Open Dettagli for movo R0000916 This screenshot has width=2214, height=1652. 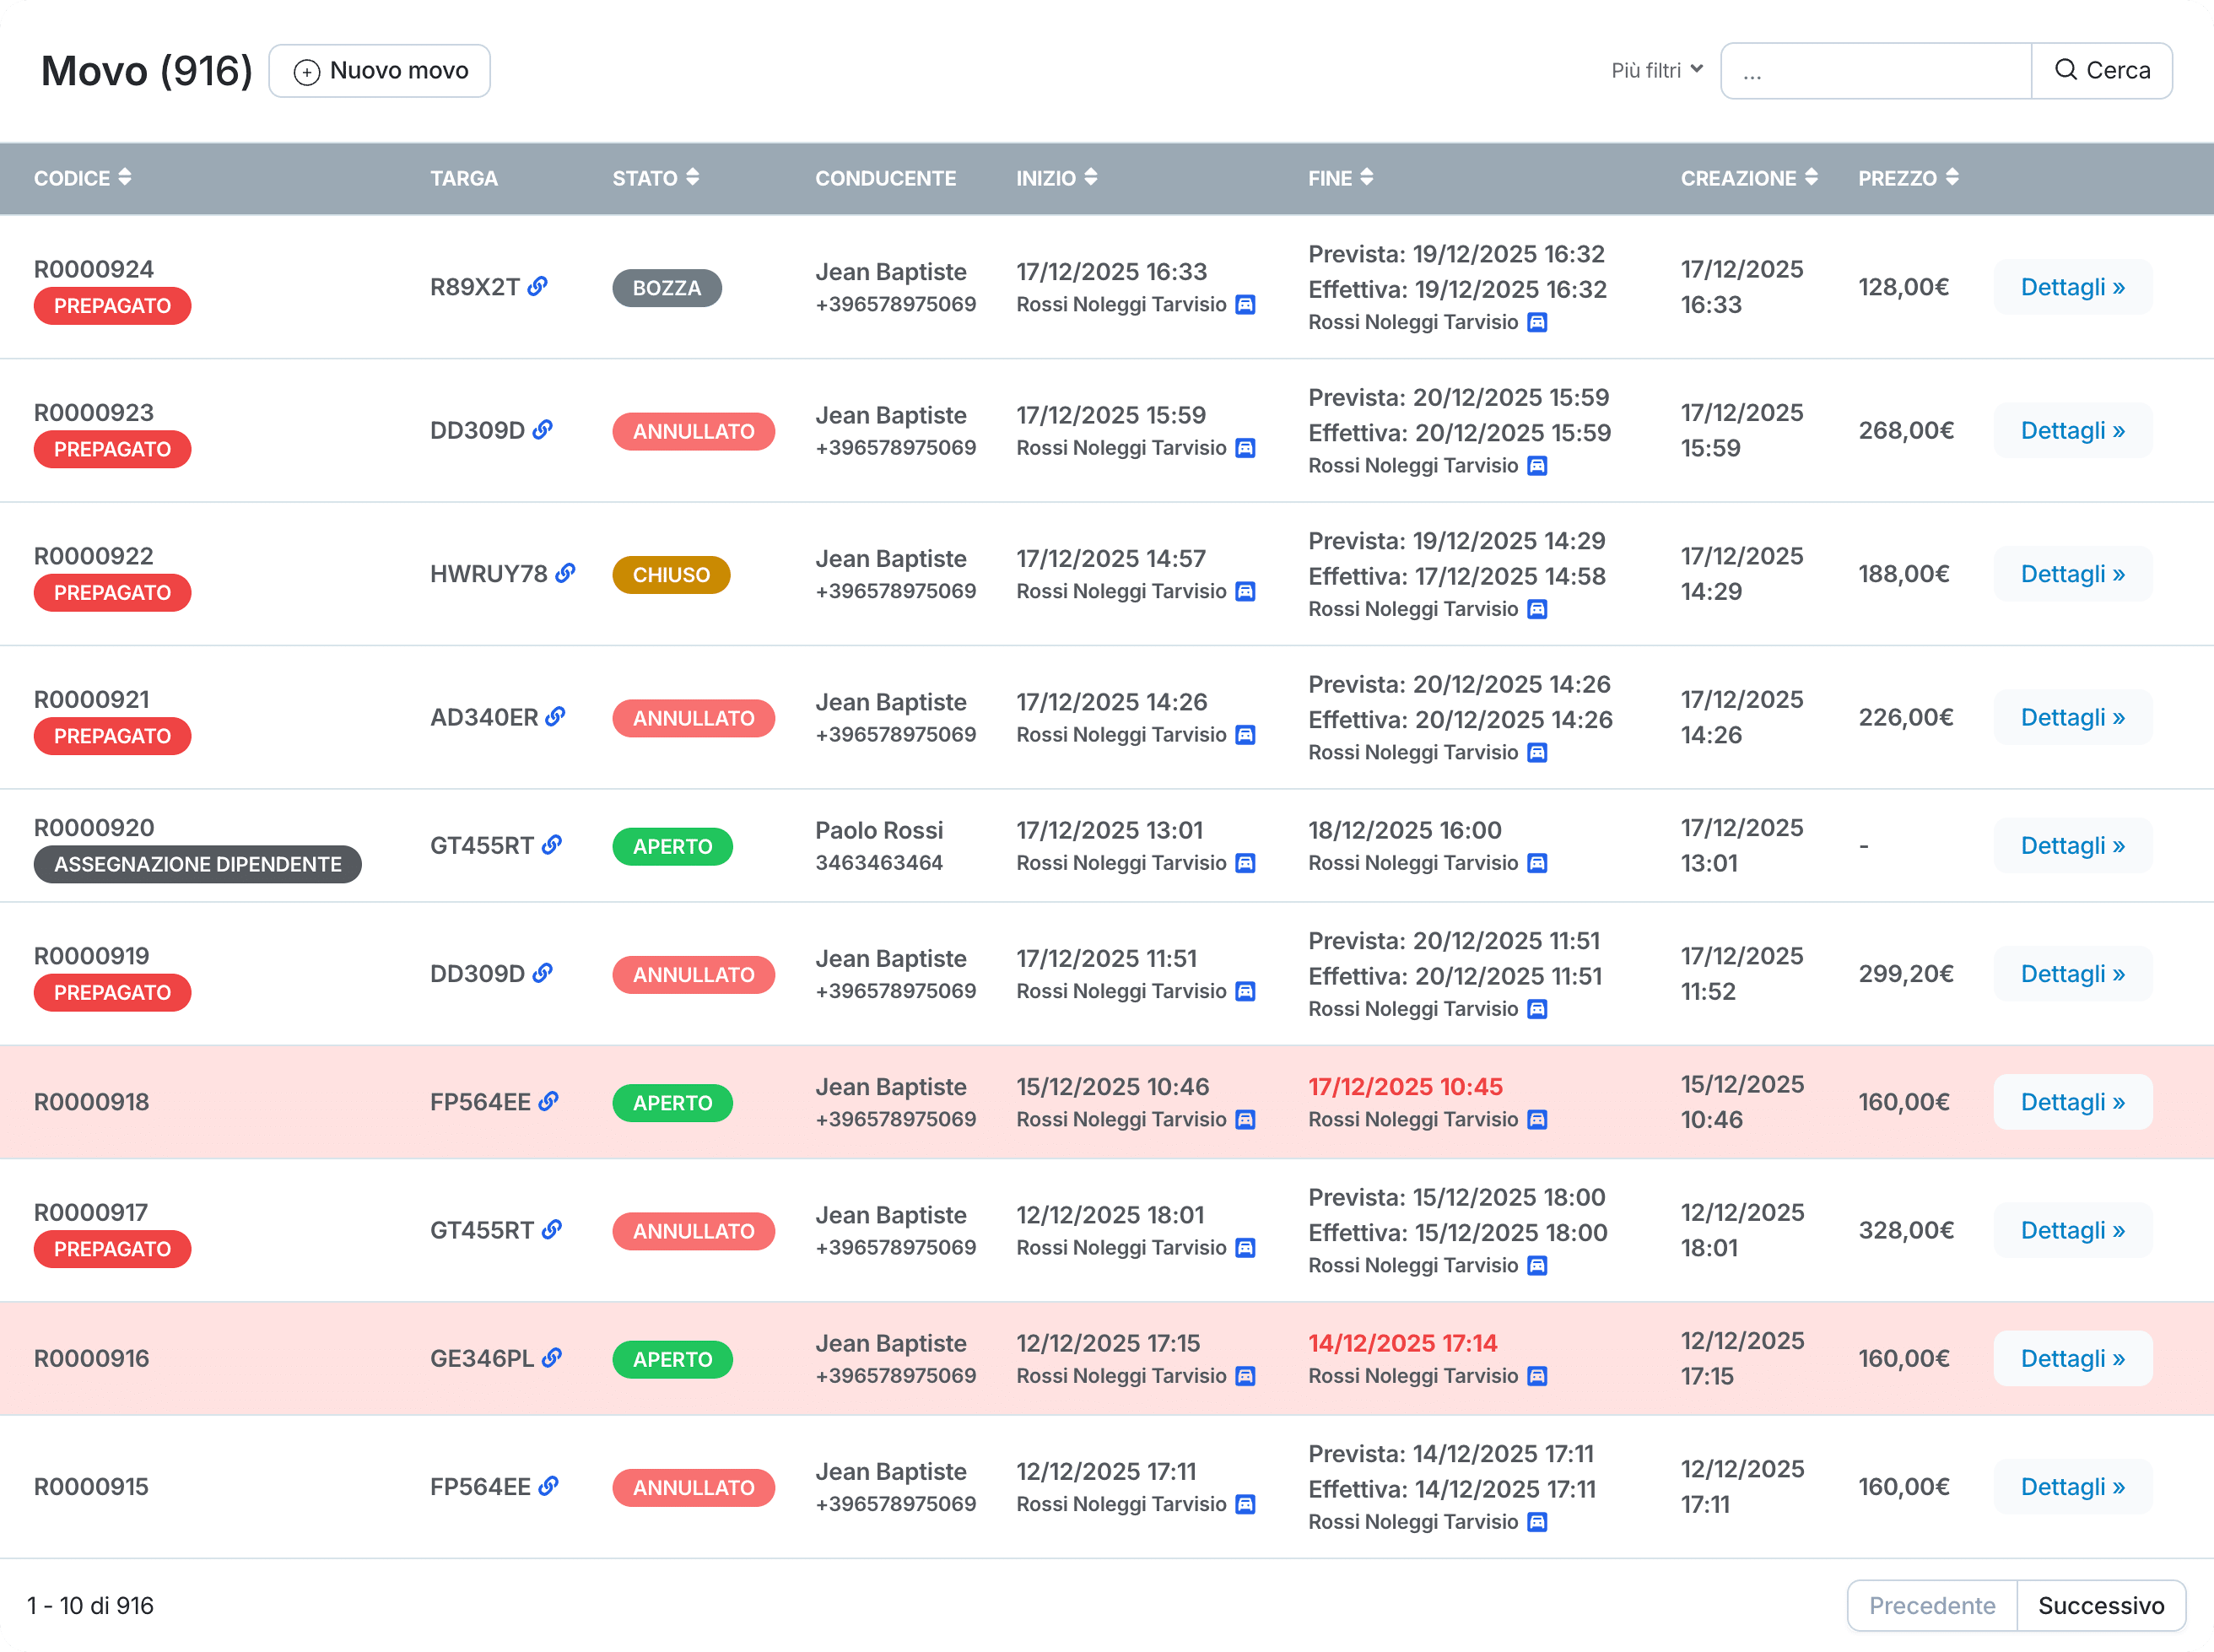(2072, 1358)
